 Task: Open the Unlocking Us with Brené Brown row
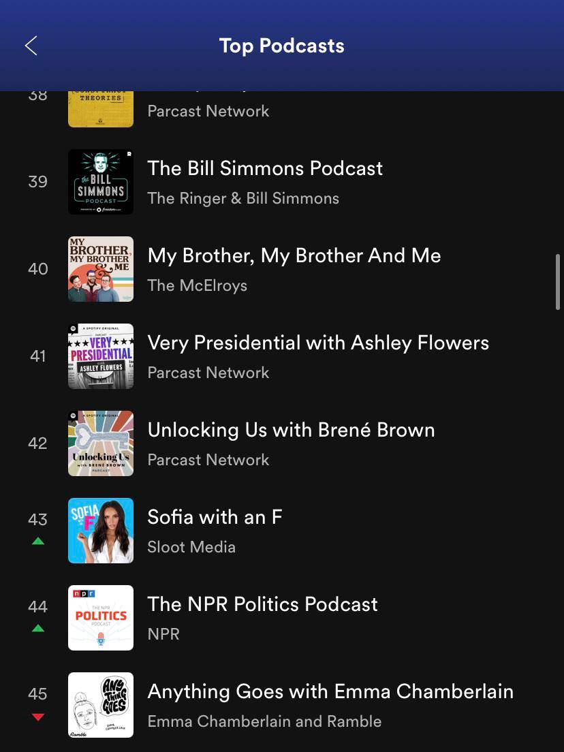[292, 430]
